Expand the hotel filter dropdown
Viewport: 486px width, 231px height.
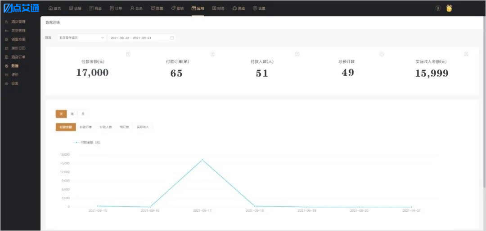coord(81,38)
